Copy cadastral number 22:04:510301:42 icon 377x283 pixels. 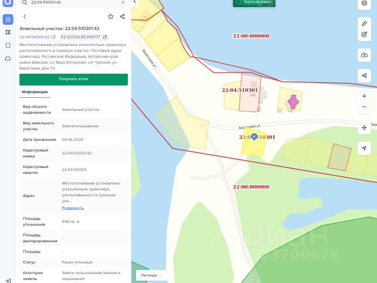(x=54, y=37)
